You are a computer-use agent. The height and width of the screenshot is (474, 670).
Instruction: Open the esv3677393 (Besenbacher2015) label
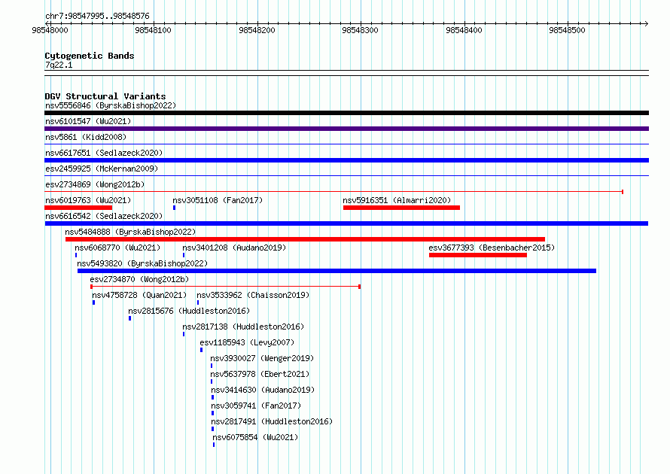click(x=492, y=248)
